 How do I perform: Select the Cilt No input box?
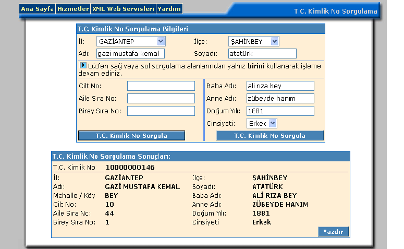pyautogui.click(x=161, y=86)
